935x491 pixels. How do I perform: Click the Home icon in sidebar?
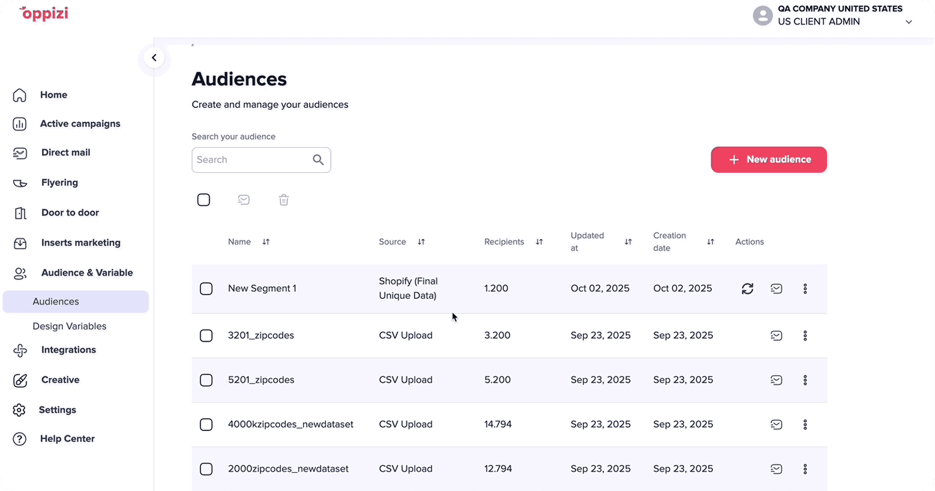tap(20, 95)
